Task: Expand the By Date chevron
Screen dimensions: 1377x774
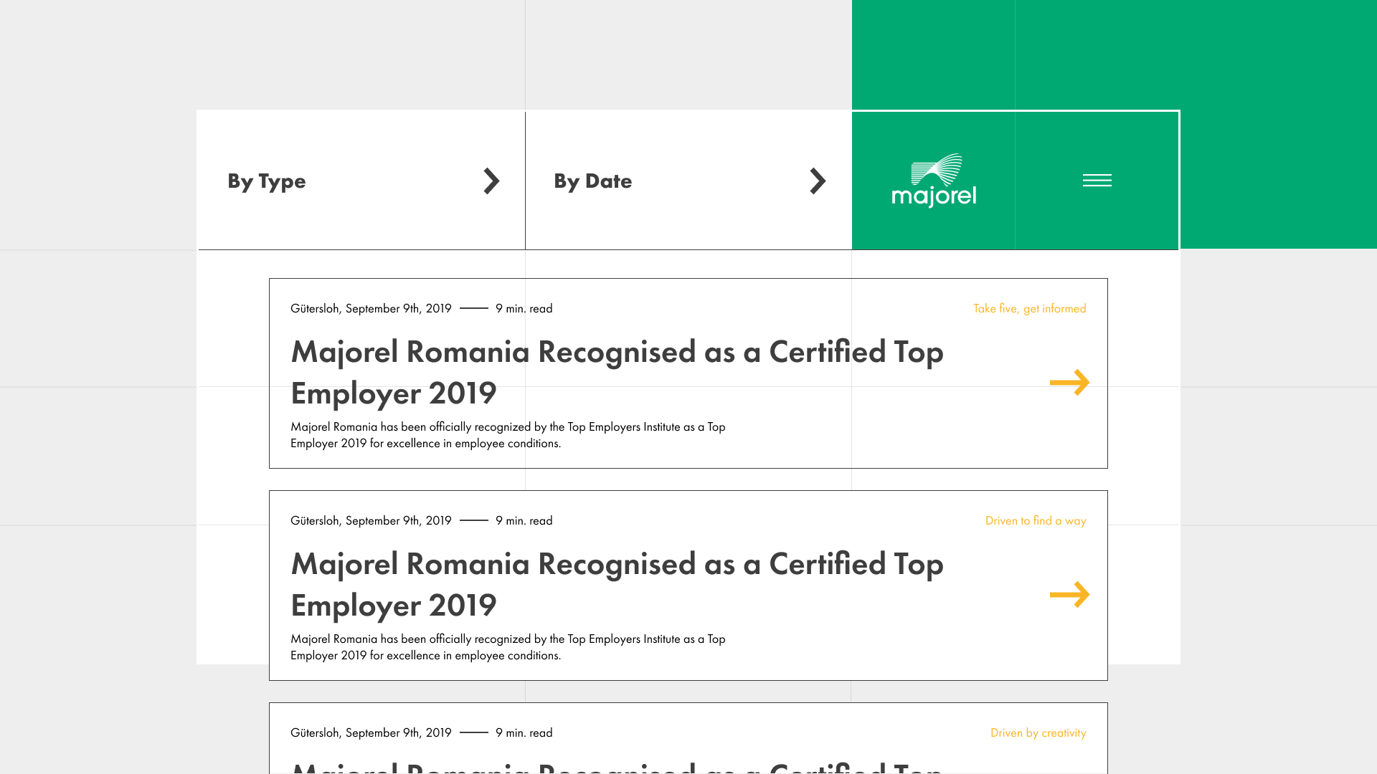Action: point(818,181)
